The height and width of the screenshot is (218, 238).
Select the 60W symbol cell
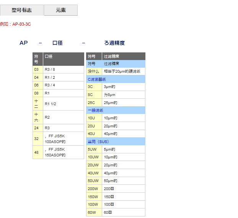94,212
